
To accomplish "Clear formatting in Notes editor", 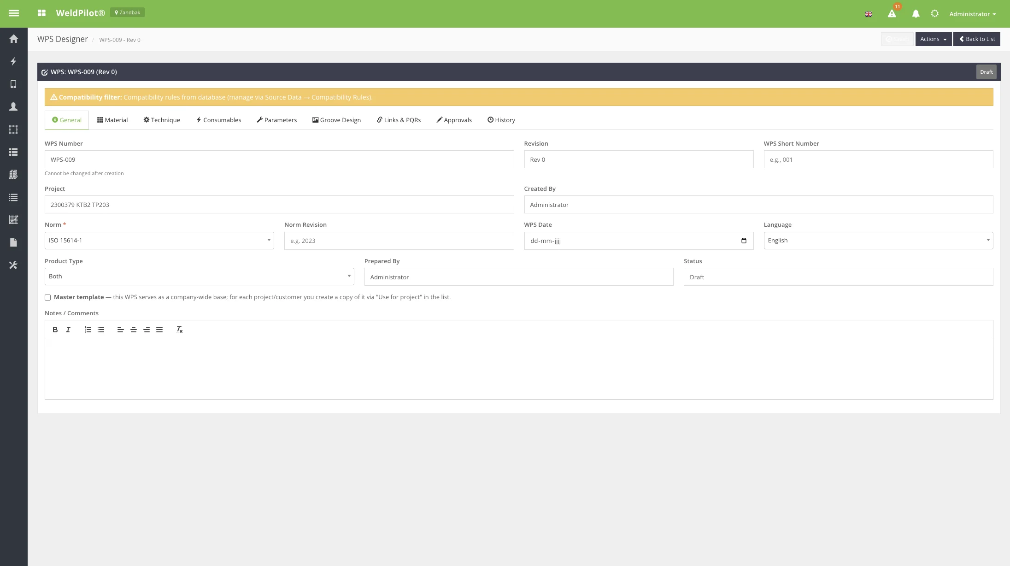I will (179, 330).
